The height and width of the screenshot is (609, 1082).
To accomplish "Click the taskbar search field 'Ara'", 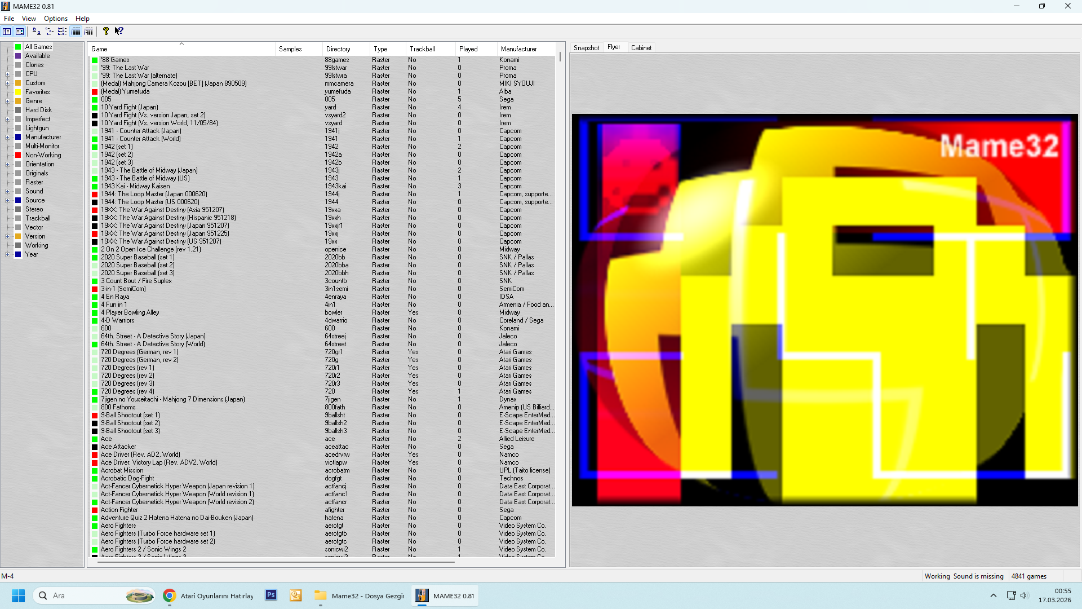I will [94, 595].
